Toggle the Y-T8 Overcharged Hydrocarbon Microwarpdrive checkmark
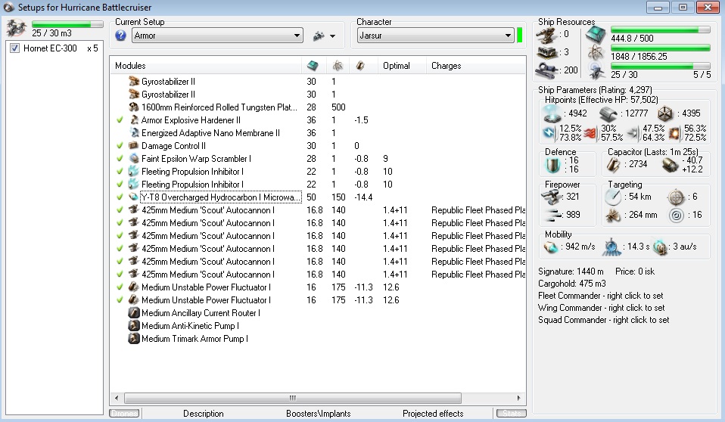The width and height of the screenshot is (725, 422). (x=120, y=197)
